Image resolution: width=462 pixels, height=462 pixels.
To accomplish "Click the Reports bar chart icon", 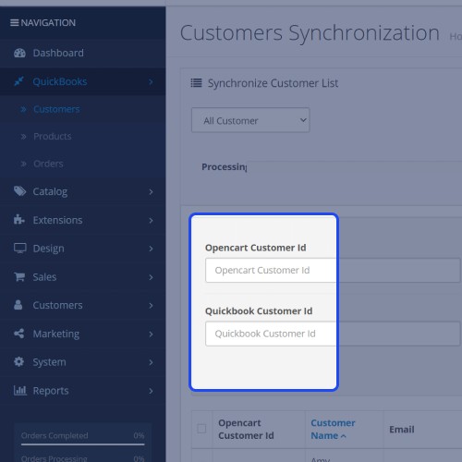I will [x=20, y=391].
